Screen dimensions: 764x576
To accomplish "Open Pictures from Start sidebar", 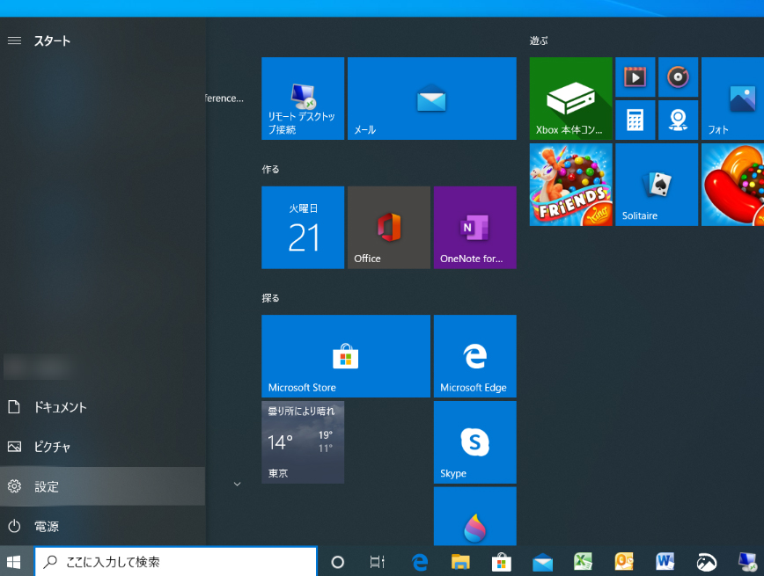I will (x=102, y=447).
